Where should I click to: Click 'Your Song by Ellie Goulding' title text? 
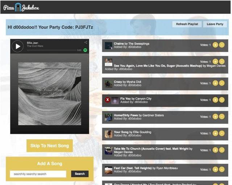click(x=133, y=132)
